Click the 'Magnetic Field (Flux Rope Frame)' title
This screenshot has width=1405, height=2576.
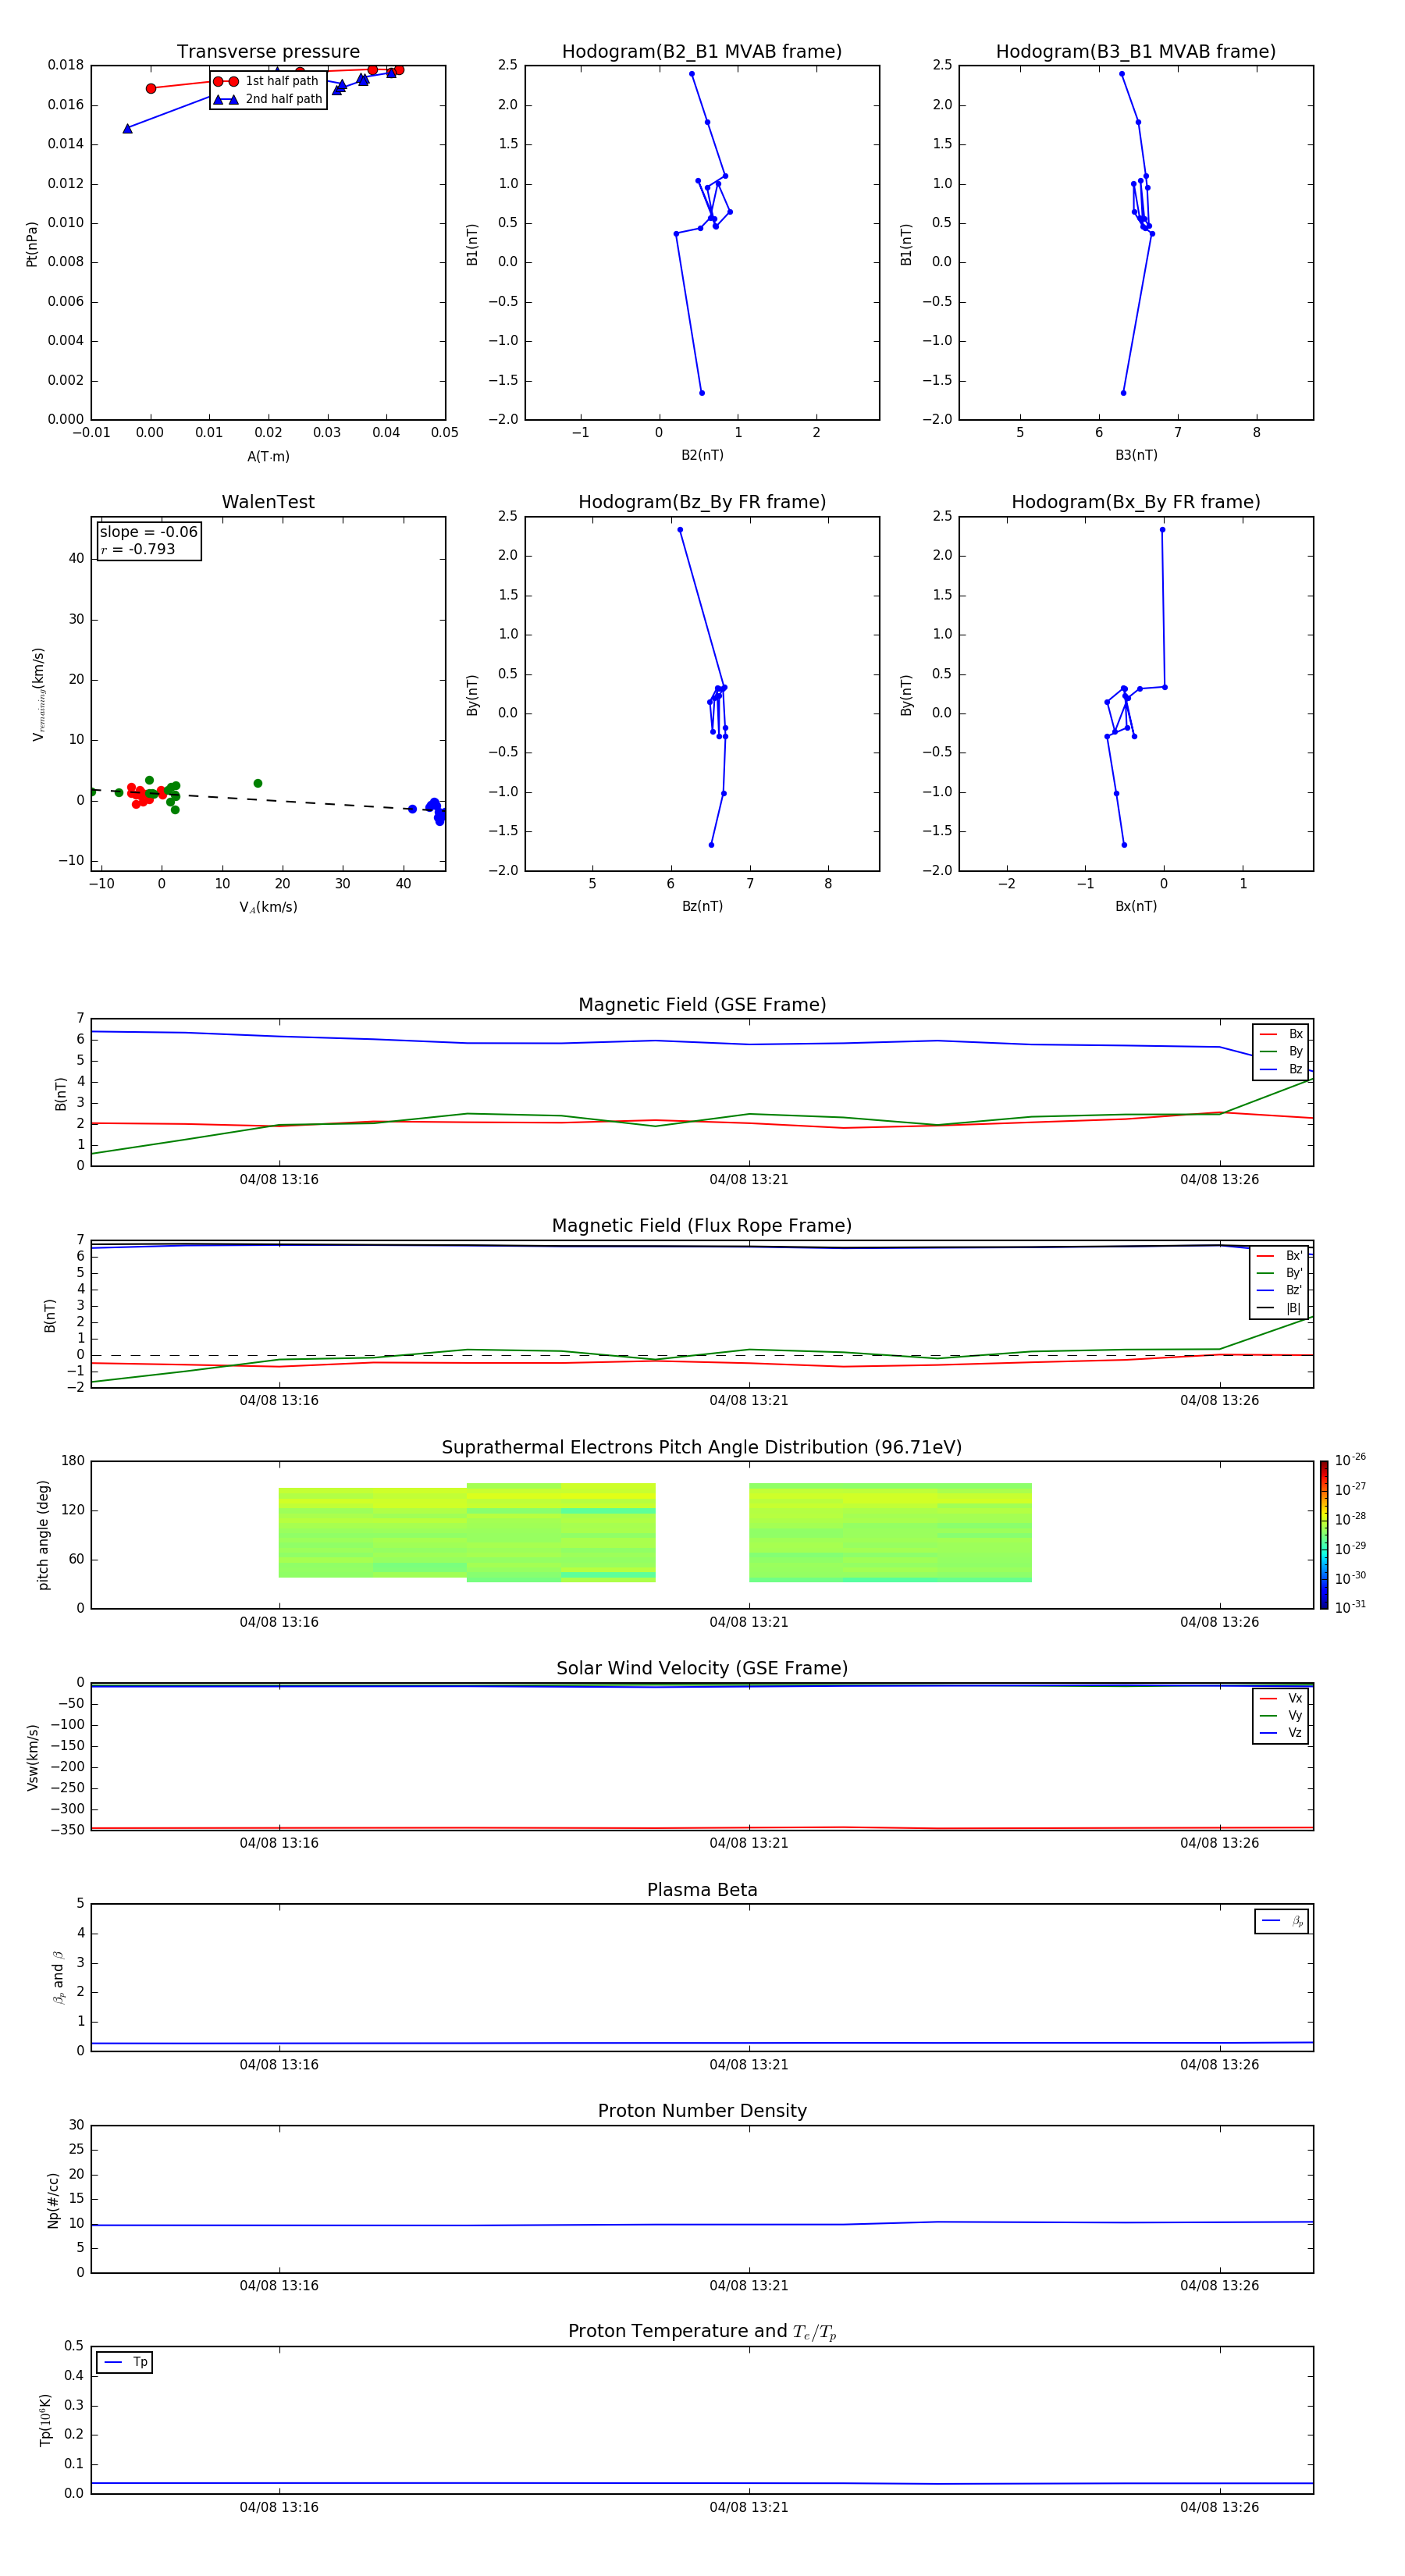(702, 1226)
